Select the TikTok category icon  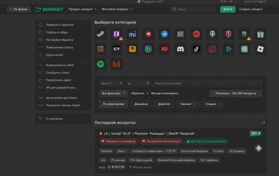[x=196, y=49]
